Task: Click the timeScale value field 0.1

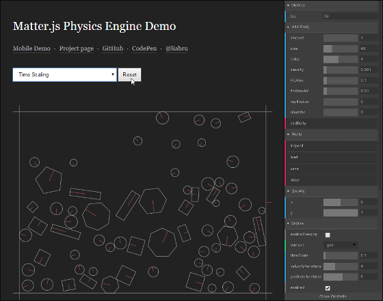Action: pos(369,256)
